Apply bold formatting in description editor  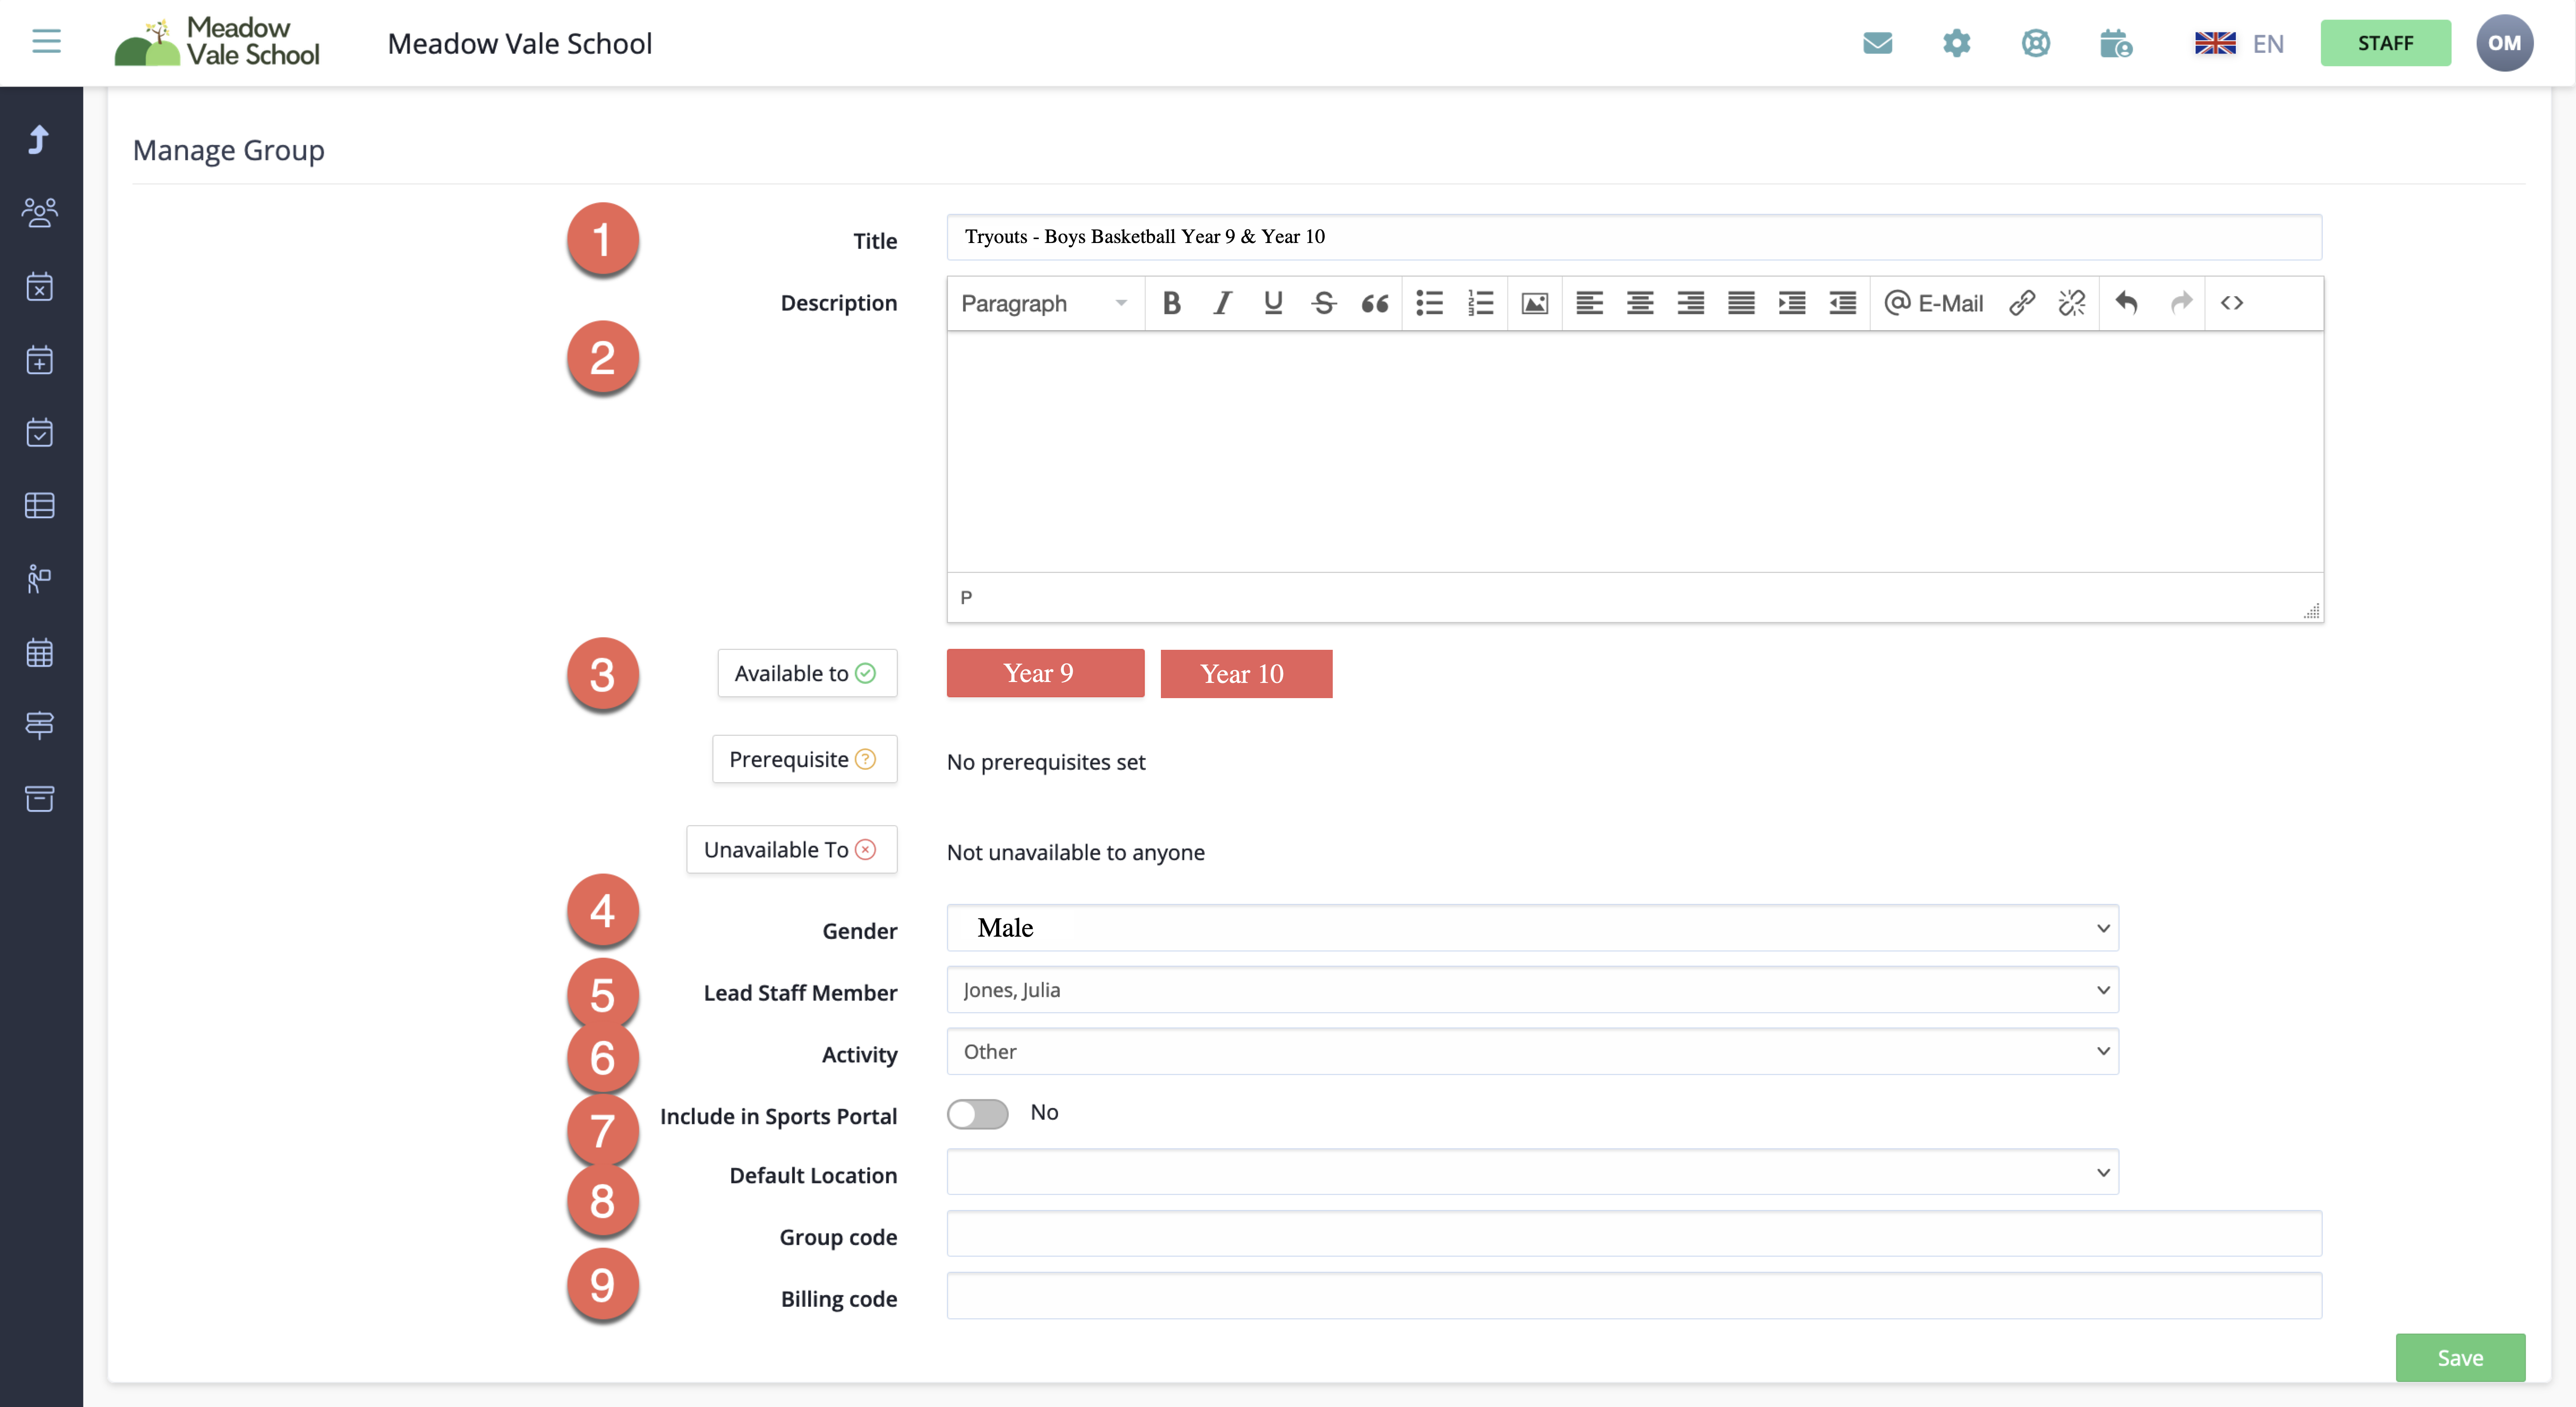(1171, 303)
